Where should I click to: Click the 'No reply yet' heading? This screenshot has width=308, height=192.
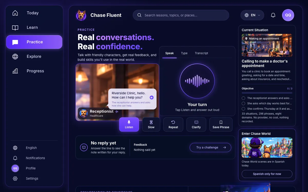pyautogui.click(x=103, y=143)
